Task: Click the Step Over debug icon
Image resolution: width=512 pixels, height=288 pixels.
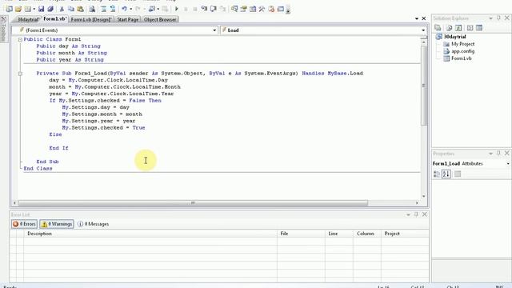Action: (214, 9)
